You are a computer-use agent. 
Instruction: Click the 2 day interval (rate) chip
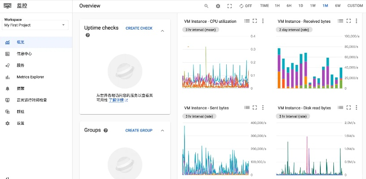[294, 30]
